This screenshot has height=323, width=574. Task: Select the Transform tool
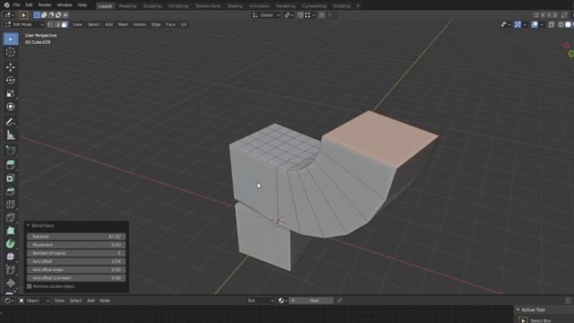pos(11,106)
